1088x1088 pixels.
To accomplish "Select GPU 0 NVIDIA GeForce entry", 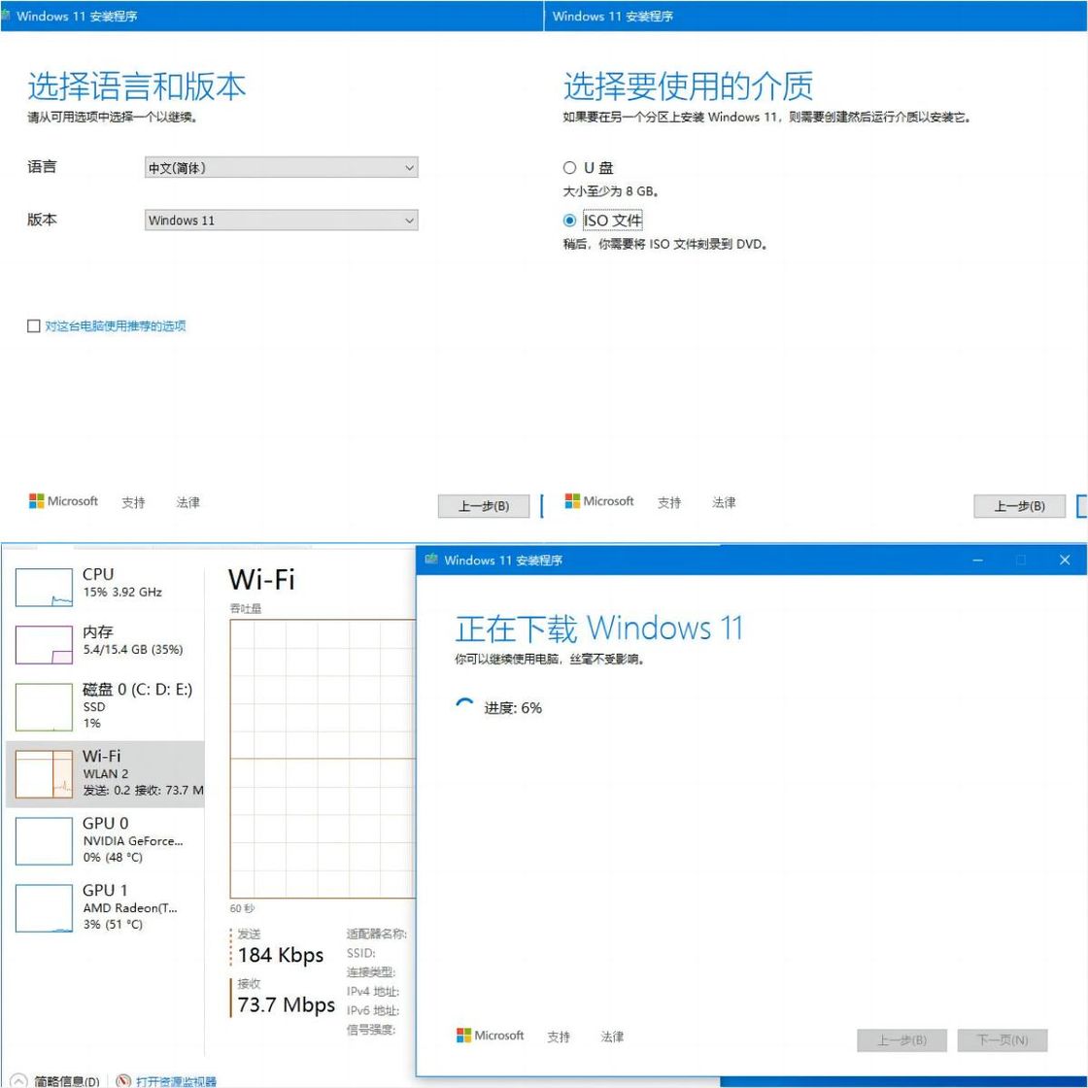I will pyautogui.click(x=106, y=841).
